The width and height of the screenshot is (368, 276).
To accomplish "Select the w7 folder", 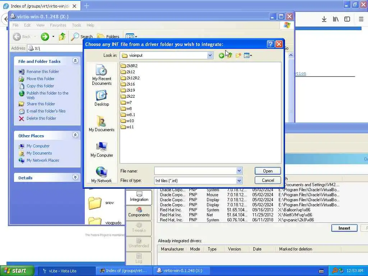I will [126, 102].
